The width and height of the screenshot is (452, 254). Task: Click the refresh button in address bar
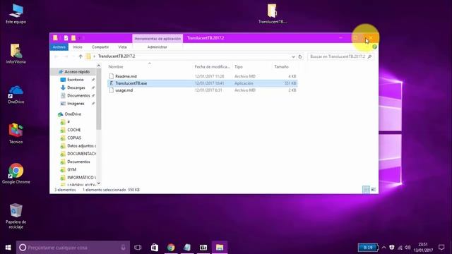coord(300,56)
